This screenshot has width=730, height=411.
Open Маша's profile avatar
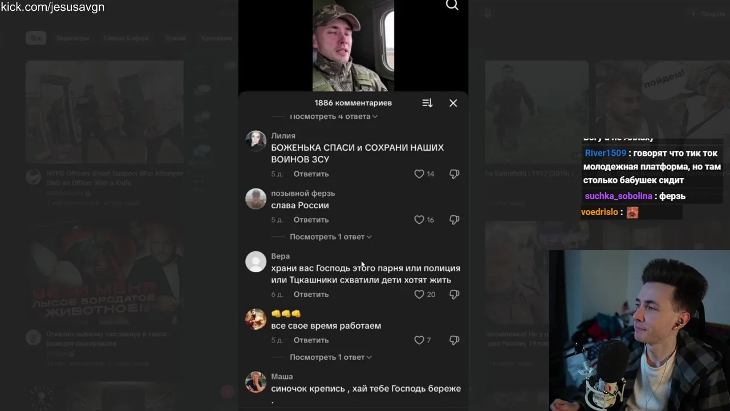click(x=256, y=382)
